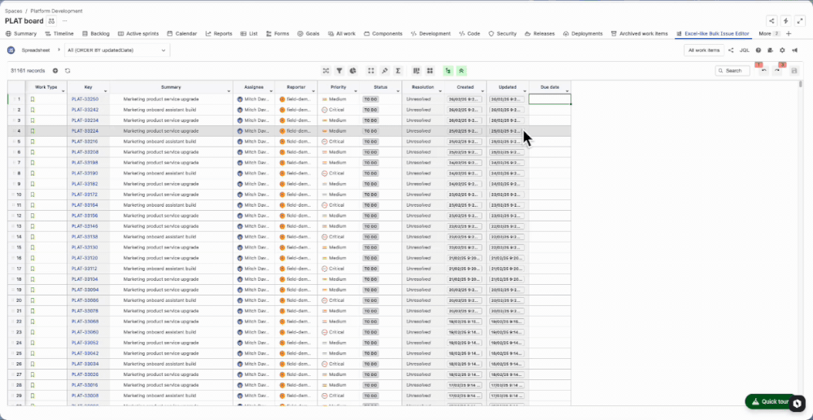Add a new tab with plus icon

coord(789,33)
